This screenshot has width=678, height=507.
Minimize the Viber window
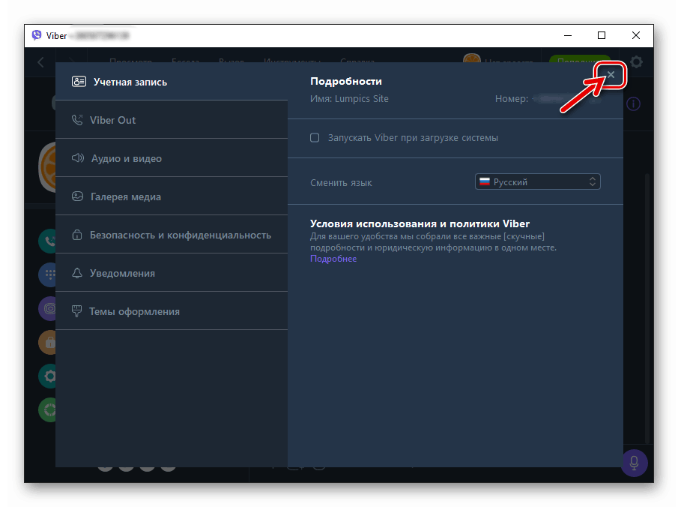(x=568, y=35)
